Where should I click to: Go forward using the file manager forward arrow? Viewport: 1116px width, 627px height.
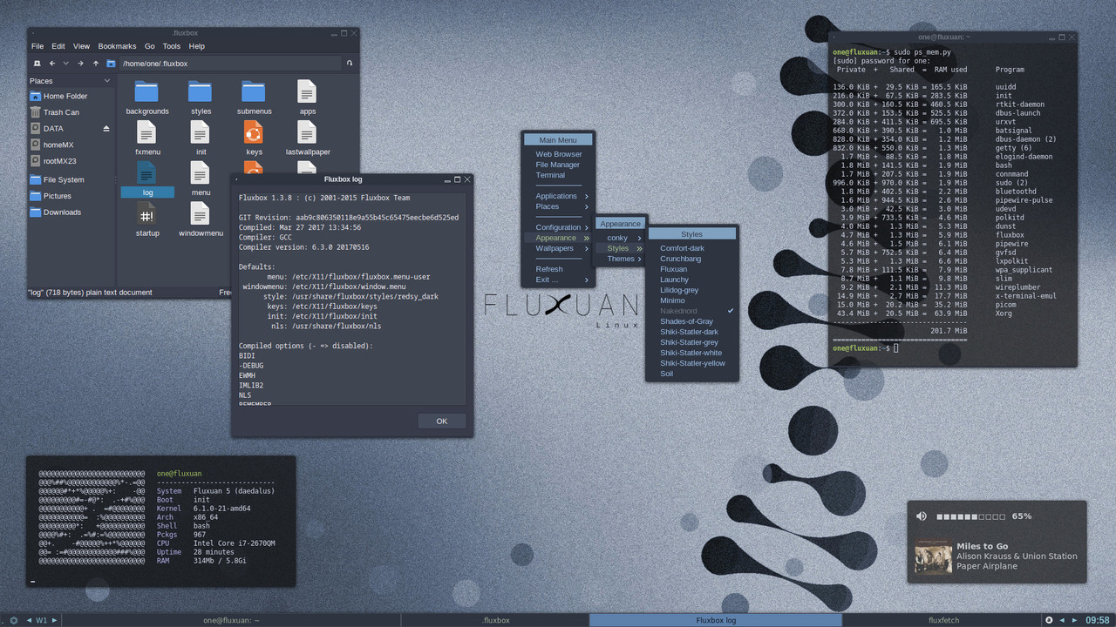pyautogui.click(x=80, y=64)
